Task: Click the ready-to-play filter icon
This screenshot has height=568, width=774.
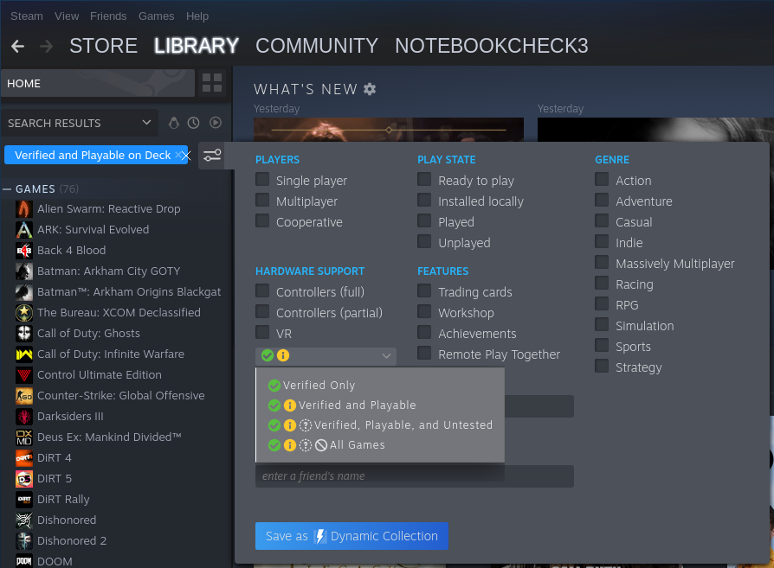Action: point(216,123)
